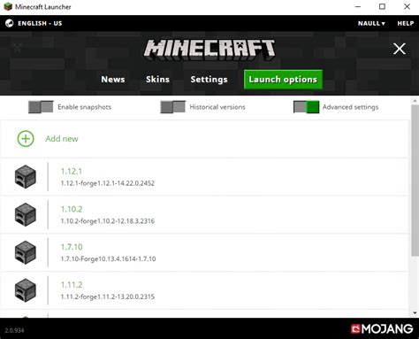Viewport: 419px width, 339px height.
Task: Click the HELP link
Action: tap(406, 23)
